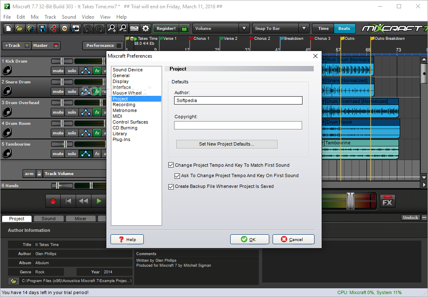Screen dimensions: 428x297
Task: Start playback with the green play button
Action: click(99, 201)
